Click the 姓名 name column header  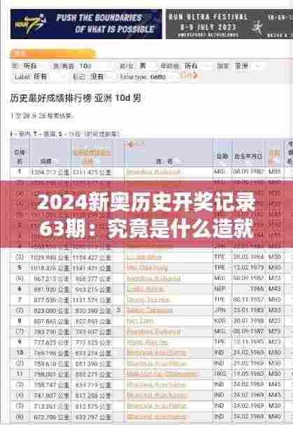point(164,162)
